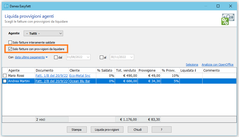This screenshot has height=137, width=239.
Task: Click the Seleziona link
Action: coord(192,65)
